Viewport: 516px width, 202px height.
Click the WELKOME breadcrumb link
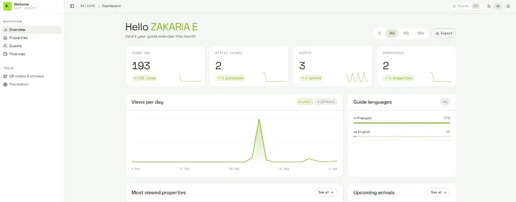pyautogui.click(x=88, y=6)
